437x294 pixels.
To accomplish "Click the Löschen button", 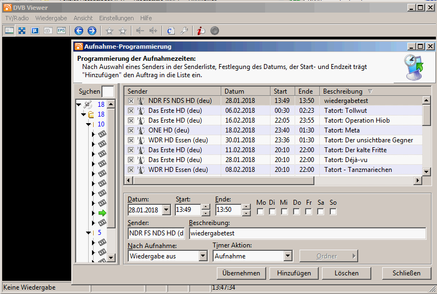I will pyautogui.click(x=347, y=273).
